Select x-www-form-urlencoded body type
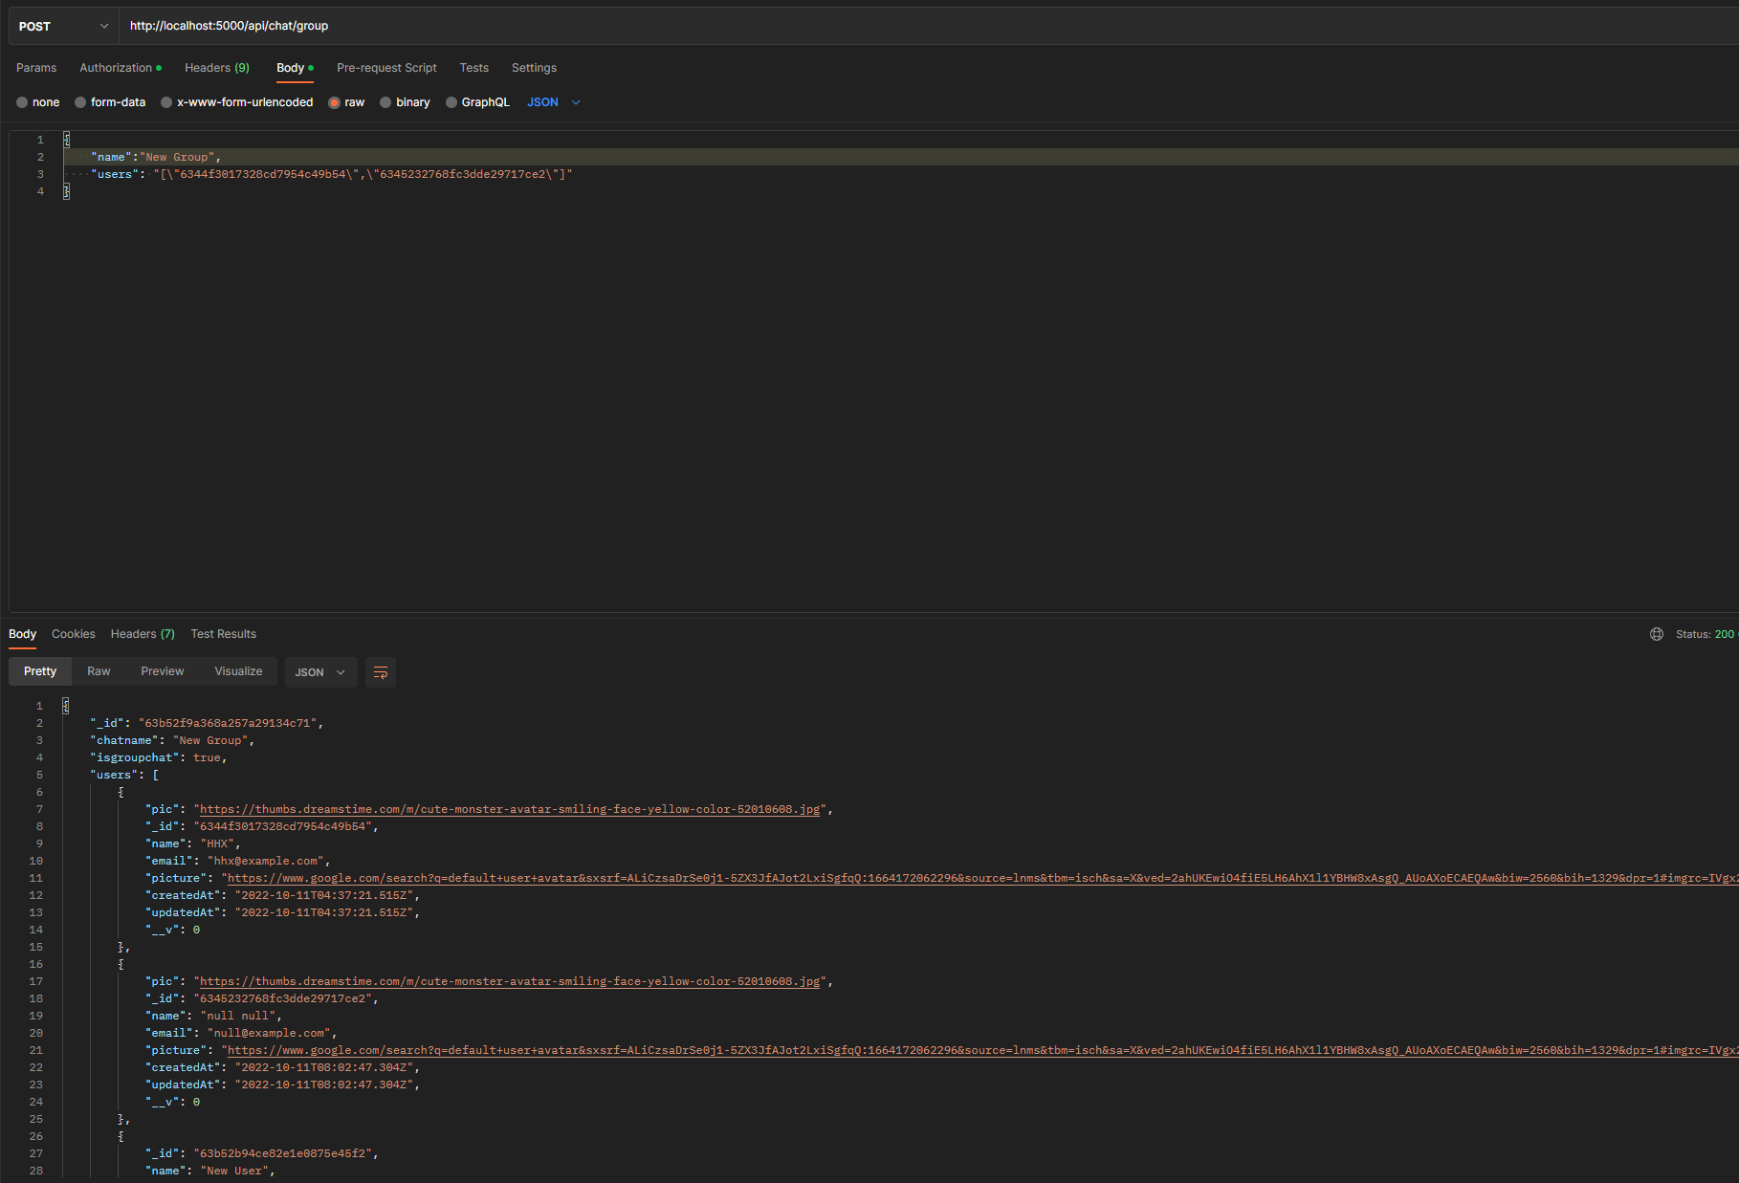 coord(236,102)
